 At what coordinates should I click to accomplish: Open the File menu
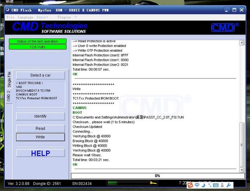tap(10, 17)
